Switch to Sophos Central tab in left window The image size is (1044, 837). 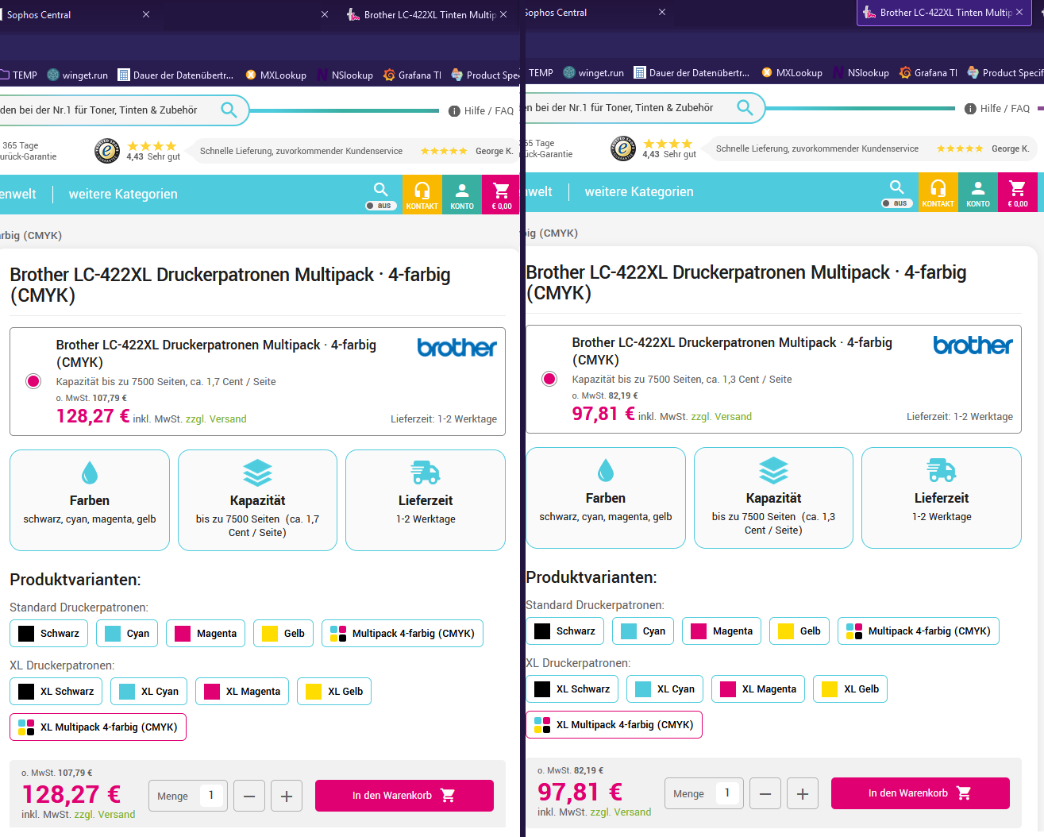tap(75, 15)
